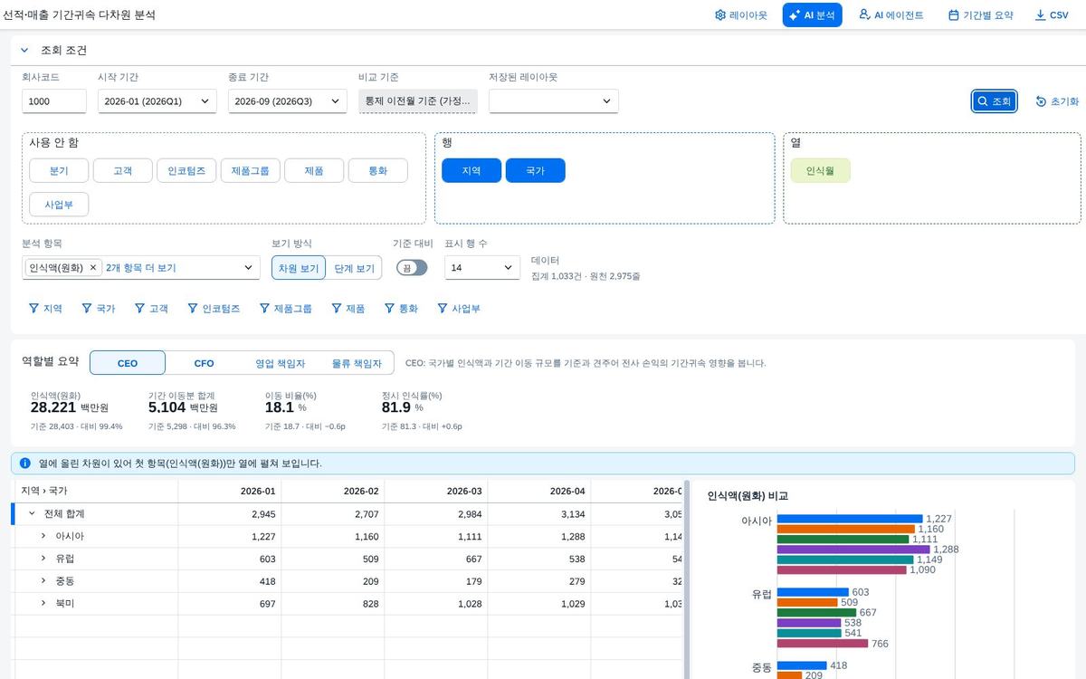Screen dimensions: 1086x679
Task: Open the 사업부 filter
Action: click(459, 309)
